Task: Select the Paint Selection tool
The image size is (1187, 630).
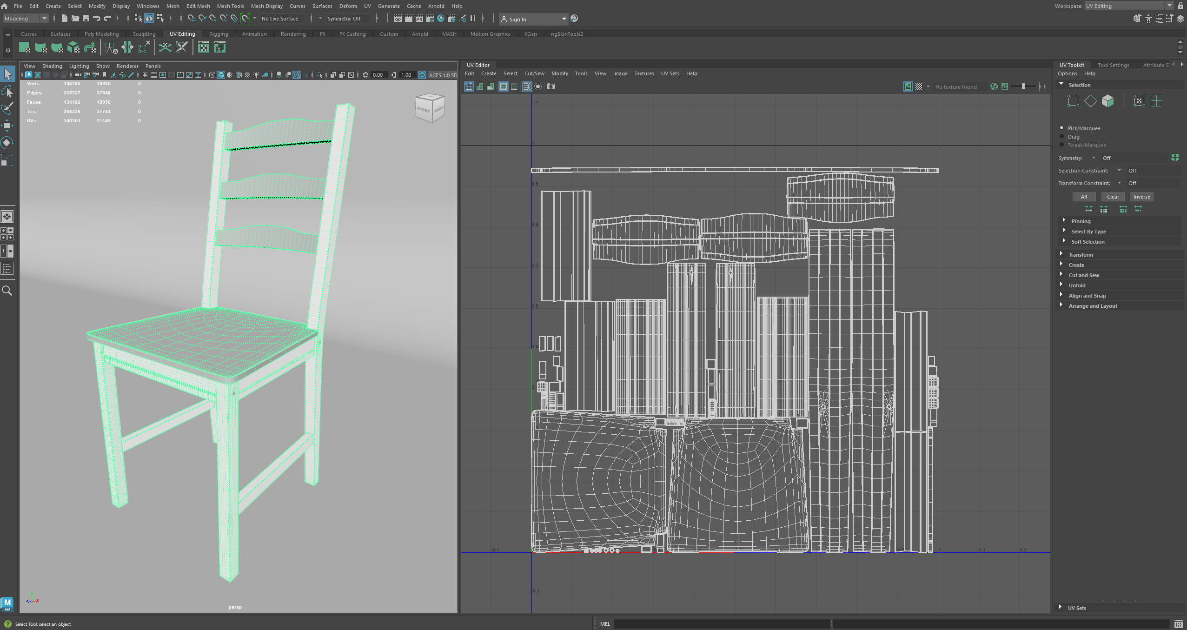Action: click(x=7, y=108)
